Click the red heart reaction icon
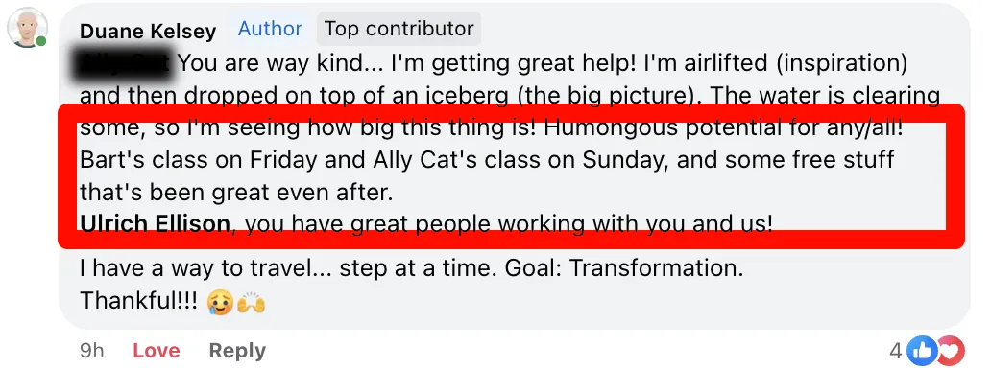This screenshot has height=368, width=991. point(950,351)
